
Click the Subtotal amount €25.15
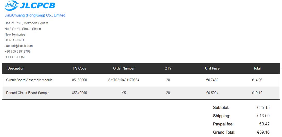[x=263, y=107]
